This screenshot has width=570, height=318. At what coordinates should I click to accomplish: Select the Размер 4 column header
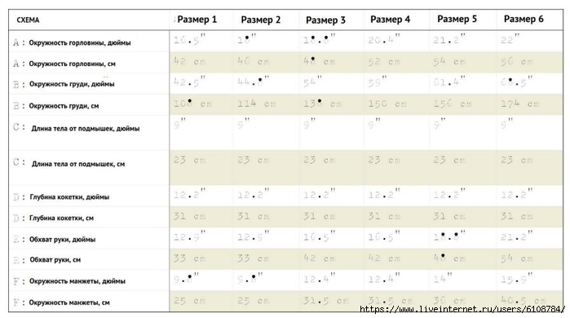click(x=390, y=20)
